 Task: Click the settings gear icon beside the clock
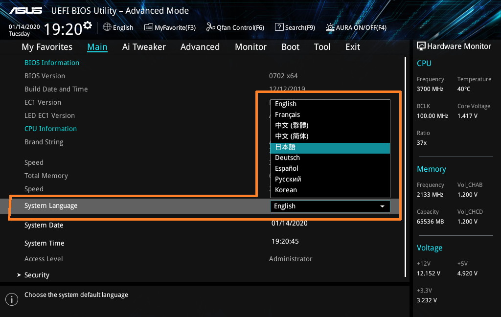pyautogui.click(x=88, y=25)
